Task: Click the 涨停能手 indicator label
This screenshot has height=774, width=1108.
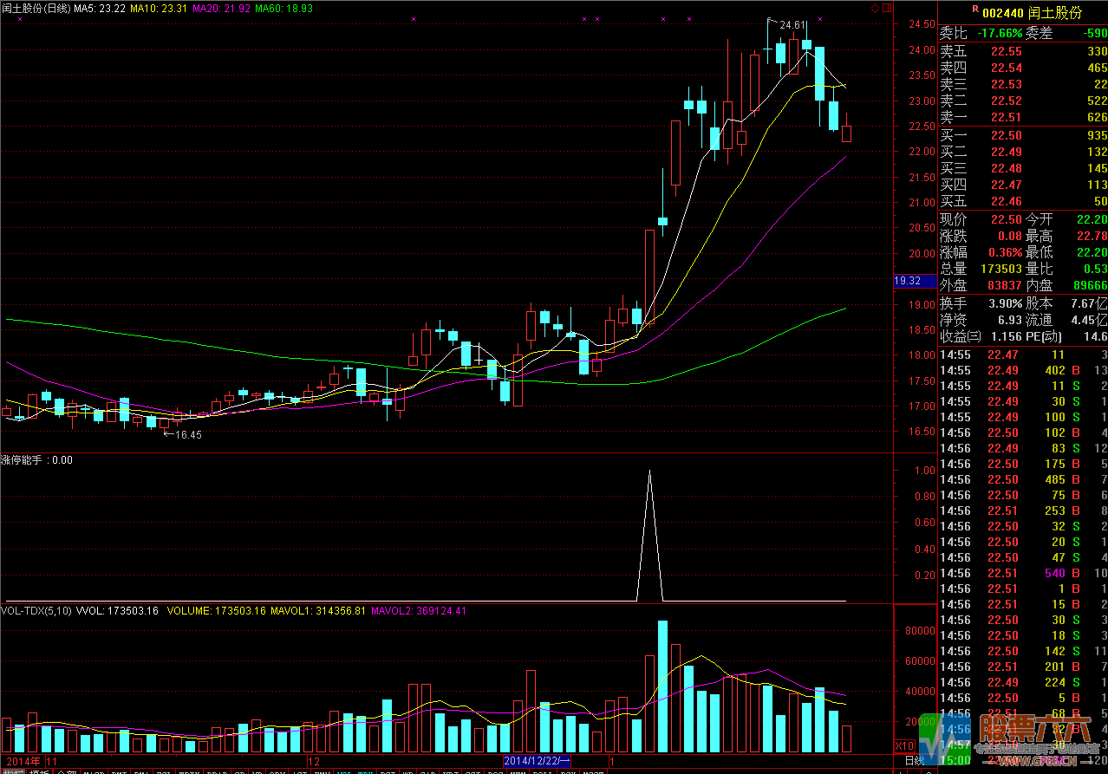Action: (24, 460)
